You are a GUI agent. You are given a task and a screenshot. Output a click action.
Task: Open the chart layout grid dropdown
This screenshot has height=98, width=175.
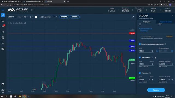[37, 17]
